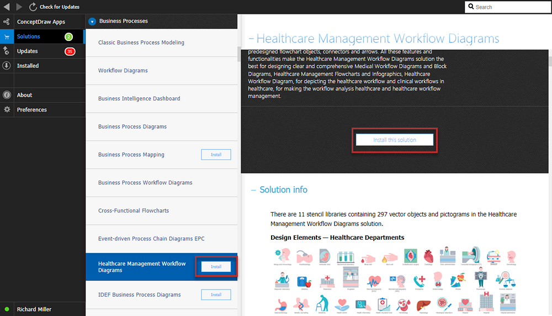Click the Anesthesiology design element icon
The image size is (552, 316).
[x=305, y=257]
